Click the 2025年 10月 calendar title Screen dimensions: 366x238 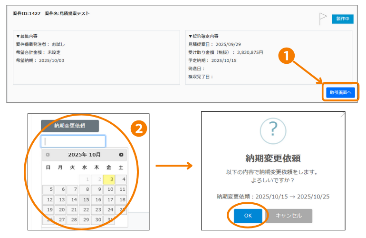click(84, 155)
